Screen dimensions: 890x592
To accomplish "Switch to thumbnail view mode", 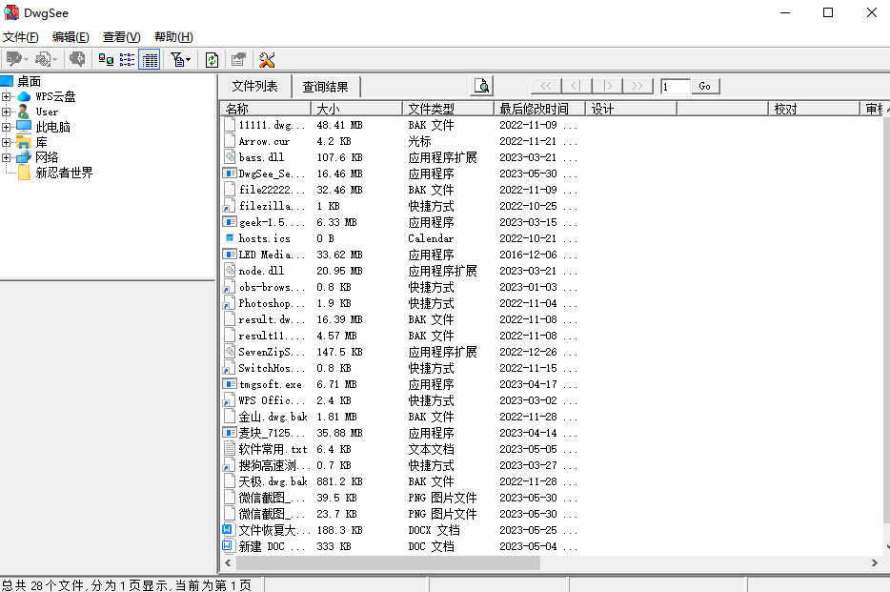I will [106, 60].
